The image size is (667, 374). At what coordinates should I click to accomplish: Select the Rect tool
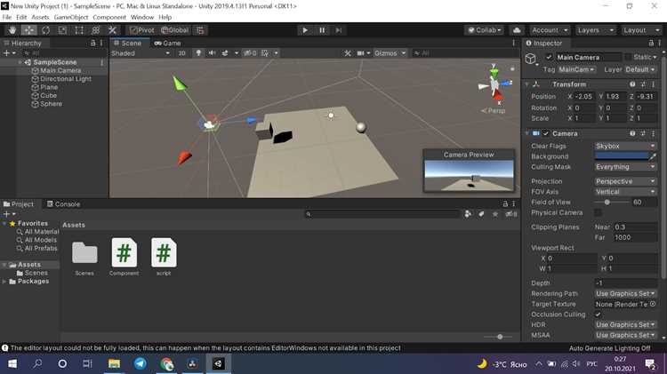tap(79, 30)
